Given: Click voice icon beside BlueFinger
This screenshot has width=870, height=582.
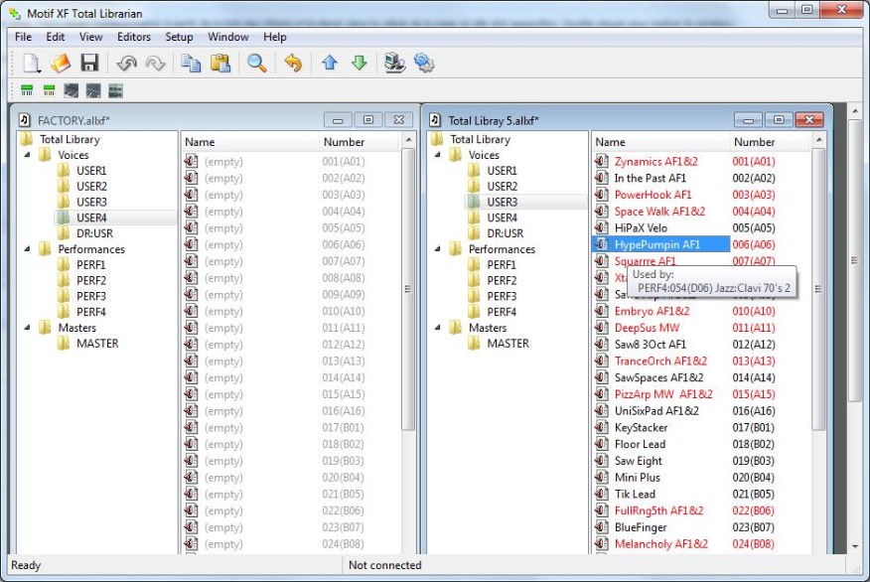Looking at the screenshot, I should 602,527.
